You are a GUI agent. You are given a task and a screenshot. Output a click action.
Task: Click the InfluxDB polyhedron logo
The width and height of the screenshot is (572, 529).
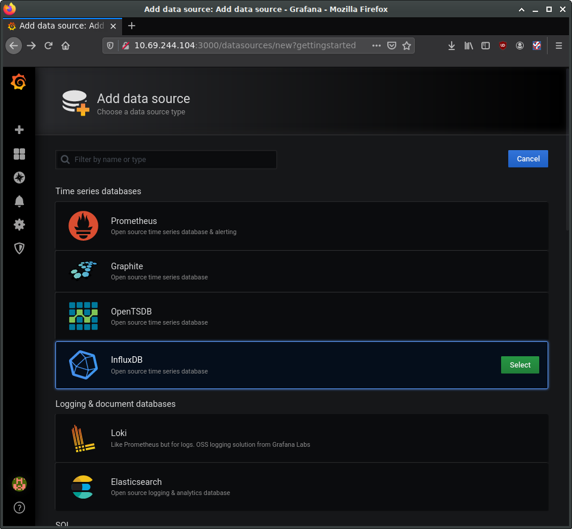83,365
